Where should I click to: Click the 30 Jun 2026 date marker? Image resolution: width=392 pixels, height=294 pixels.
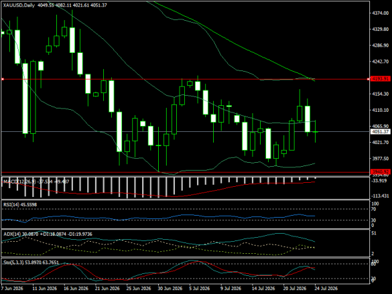(170, 288)
